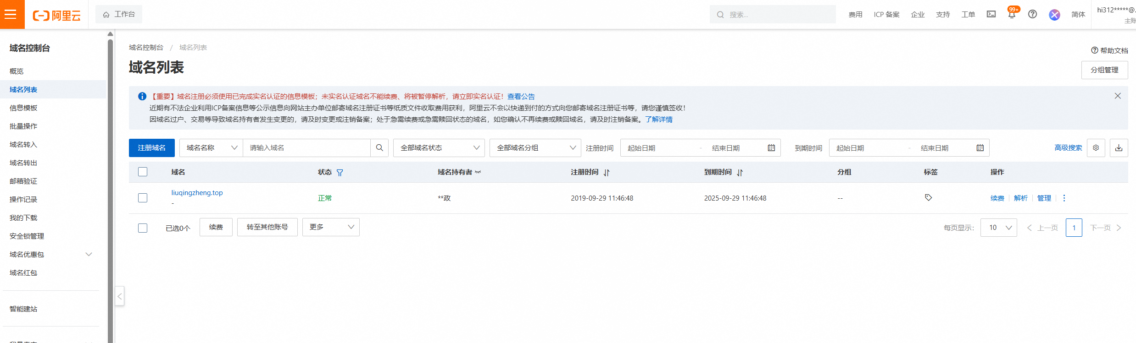
Task: Open the 工作台 workbench home button
Action: click(119, 14)
